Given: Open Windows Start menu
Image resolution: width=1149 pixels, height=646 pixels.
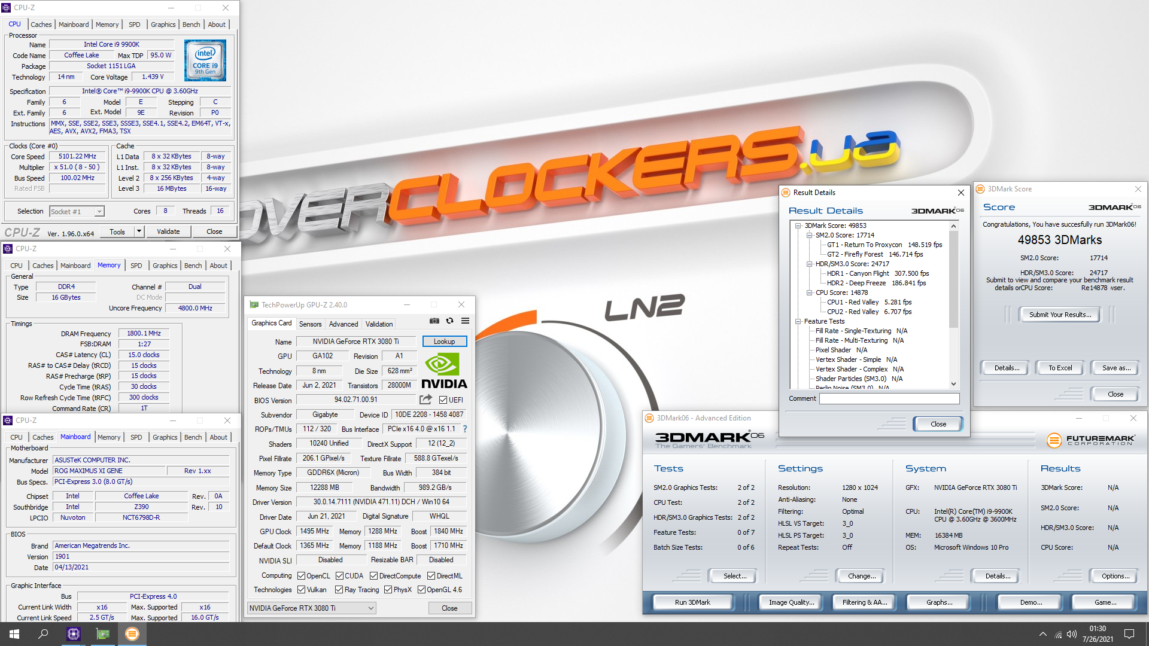Looking at the screenshot, I should [x=14, y=634].
